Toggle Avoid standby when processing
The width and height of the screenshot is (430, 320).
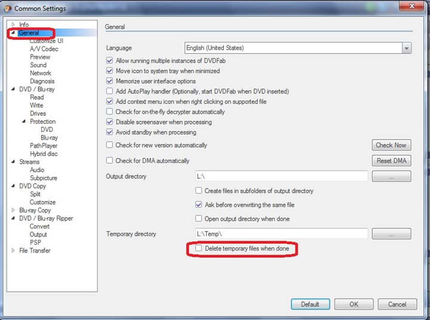[109, 132]
